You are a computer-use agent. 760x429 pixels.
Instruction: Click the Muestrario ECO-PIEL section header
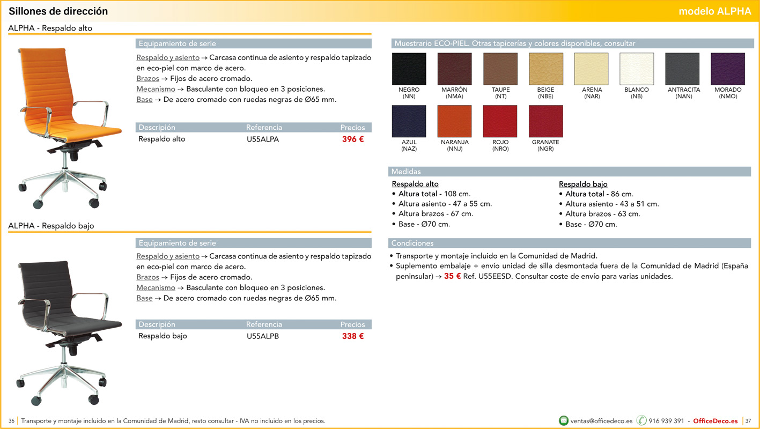[x=573, y=43]
